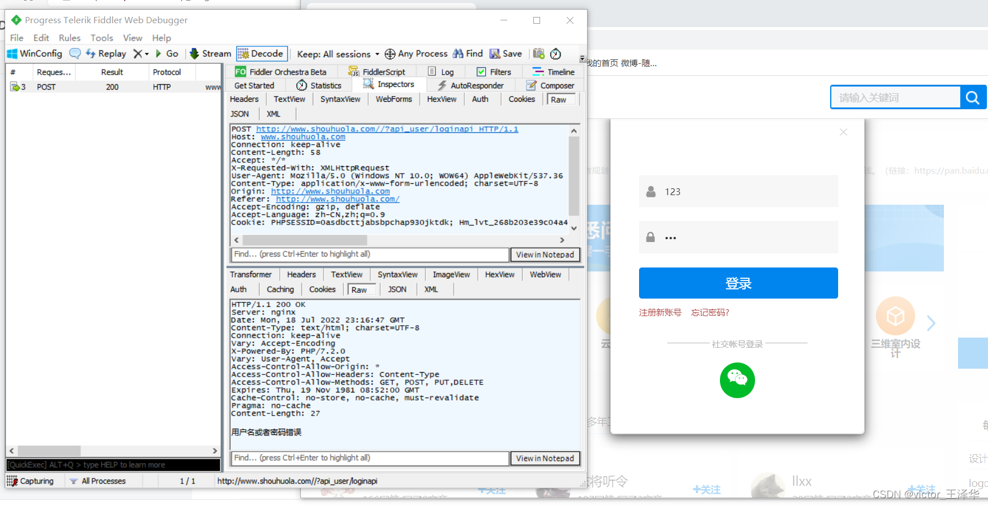Open the Rules menu
This screenshot has height=505, width=988.
click(70, 38)
